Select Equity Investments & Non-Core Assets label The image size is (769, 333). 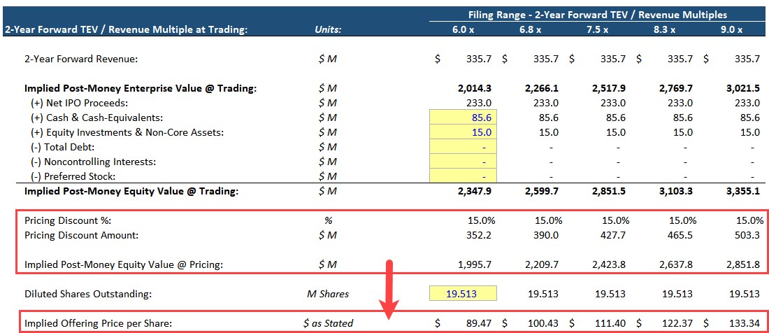pyautogui.click(x=127, y=132)
